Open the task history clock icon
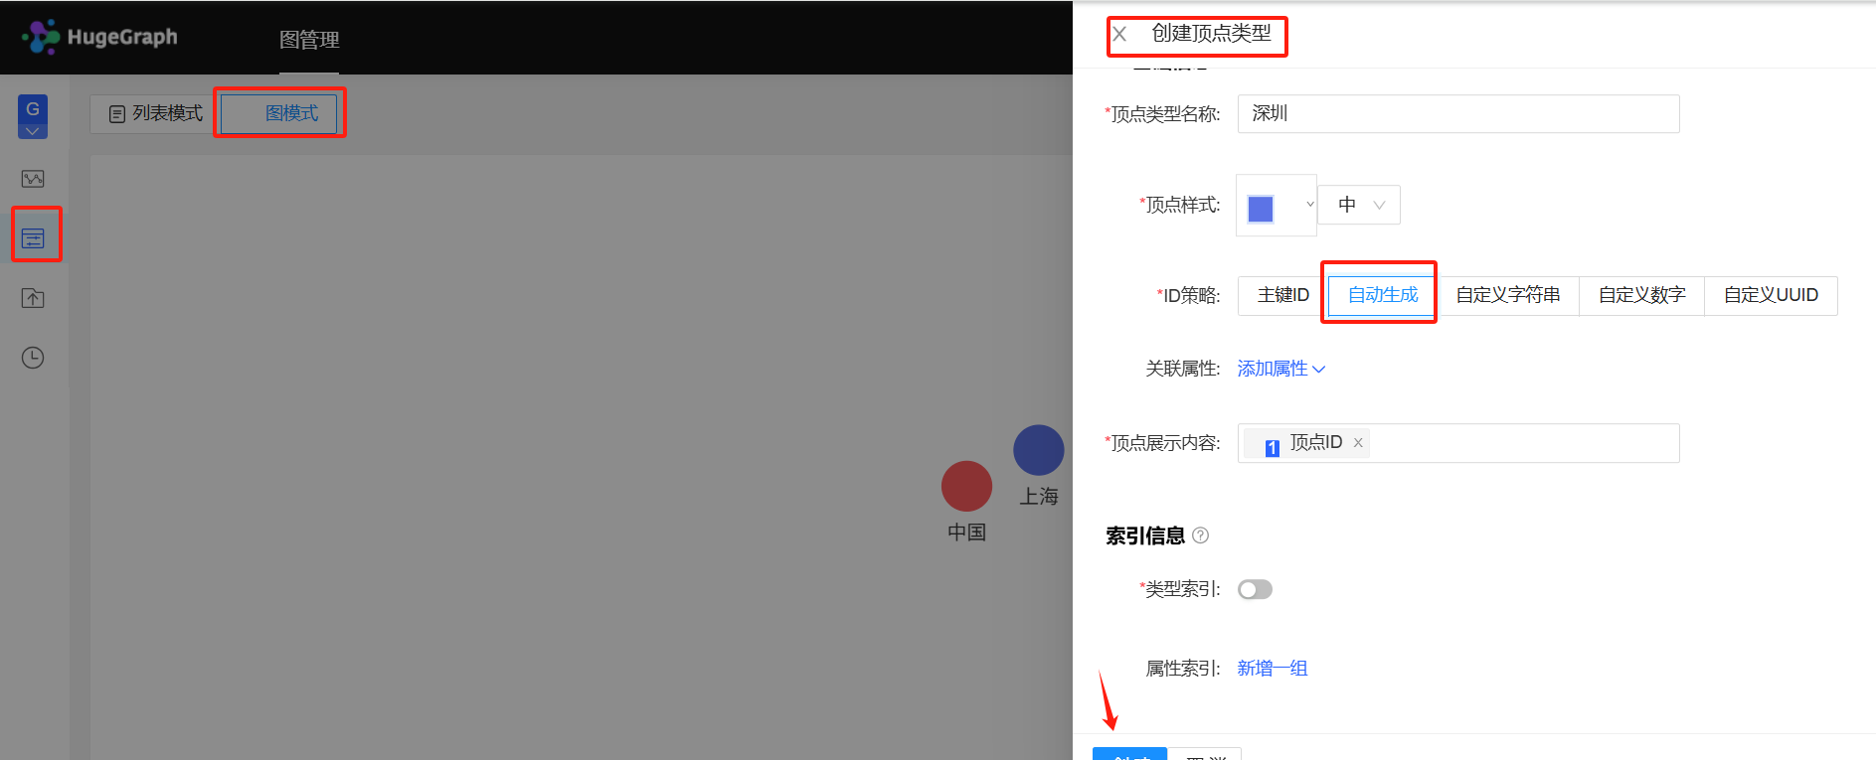 [x=33, y=358]
